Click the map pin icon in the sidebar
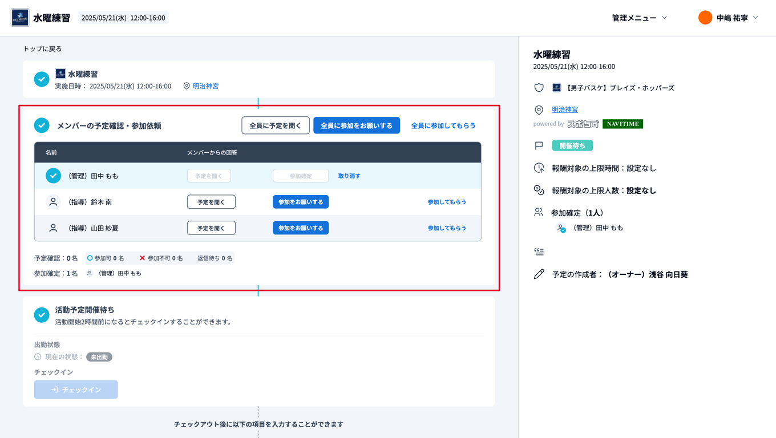The width and height of the screenshot is (776, 438). coord(539,110)
